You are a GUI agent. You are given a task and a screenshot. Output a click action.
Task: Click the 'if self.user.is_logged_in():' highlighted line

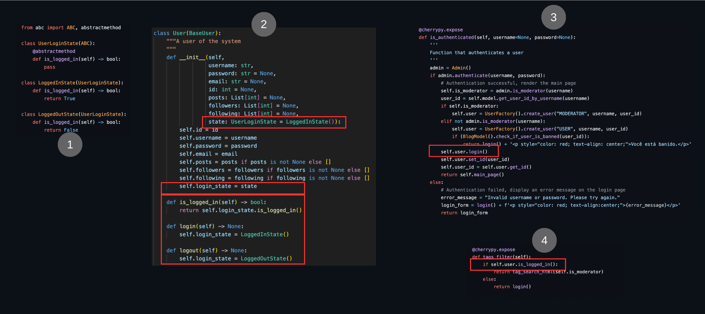pos(520,265)
